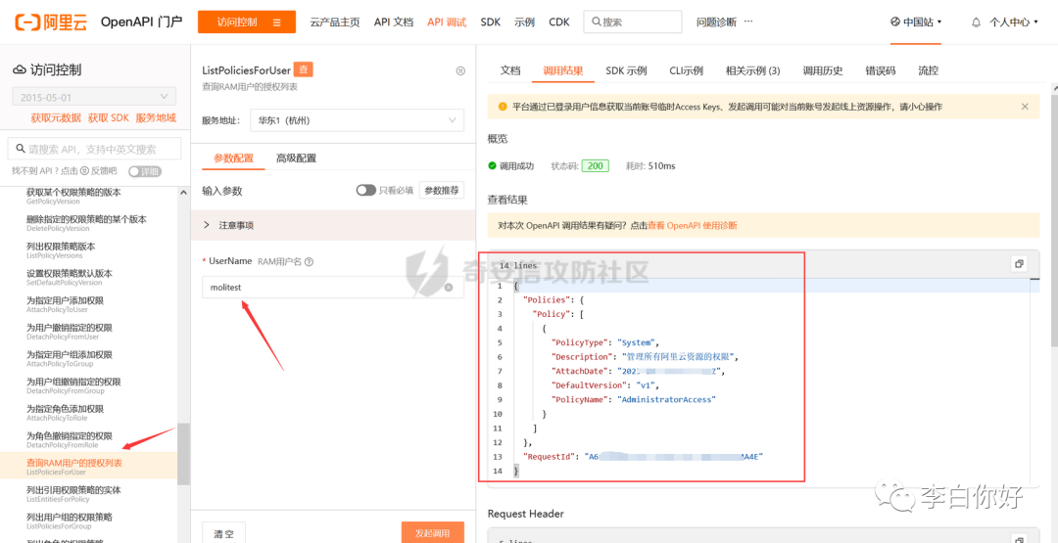Viewport: 1058px width, 543px height.
Task: Expand the 注意事项 section
Action: click(333, 226)
